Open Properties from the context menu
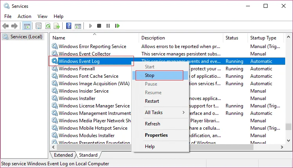The image size is (293, 168). [x=160, y=135]
